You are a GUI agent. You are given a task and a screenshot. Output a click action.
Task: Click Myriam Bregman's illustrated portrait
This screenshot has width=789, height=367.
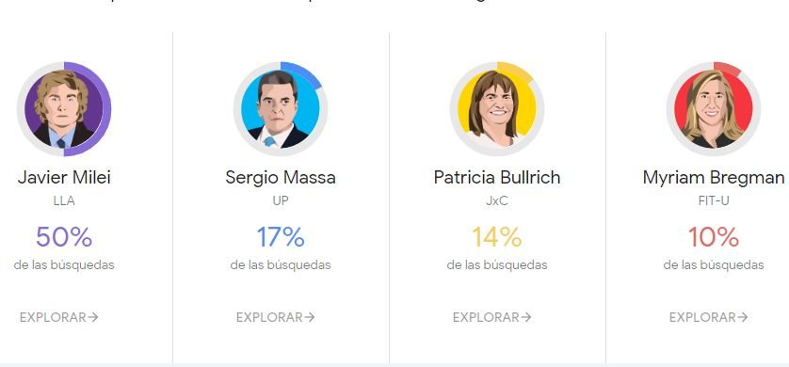pos(713,108)
